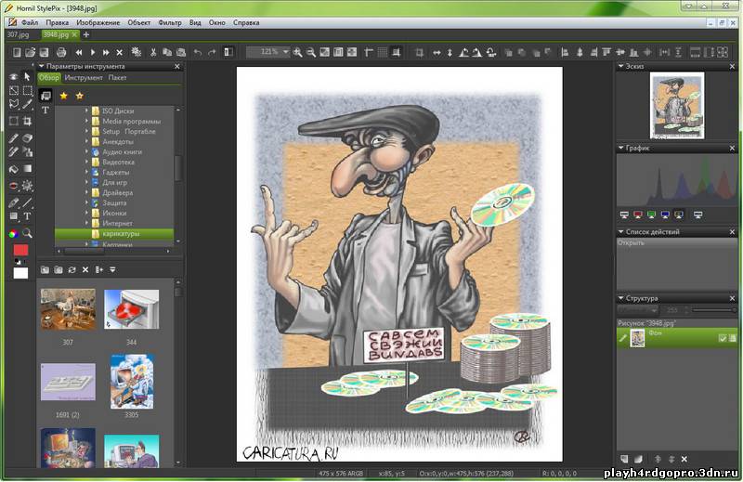Go to the previous image arrow

79,52
